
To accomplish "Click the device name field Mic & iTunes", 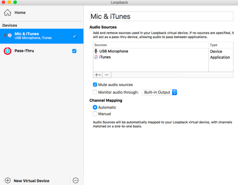I will 161,16.
